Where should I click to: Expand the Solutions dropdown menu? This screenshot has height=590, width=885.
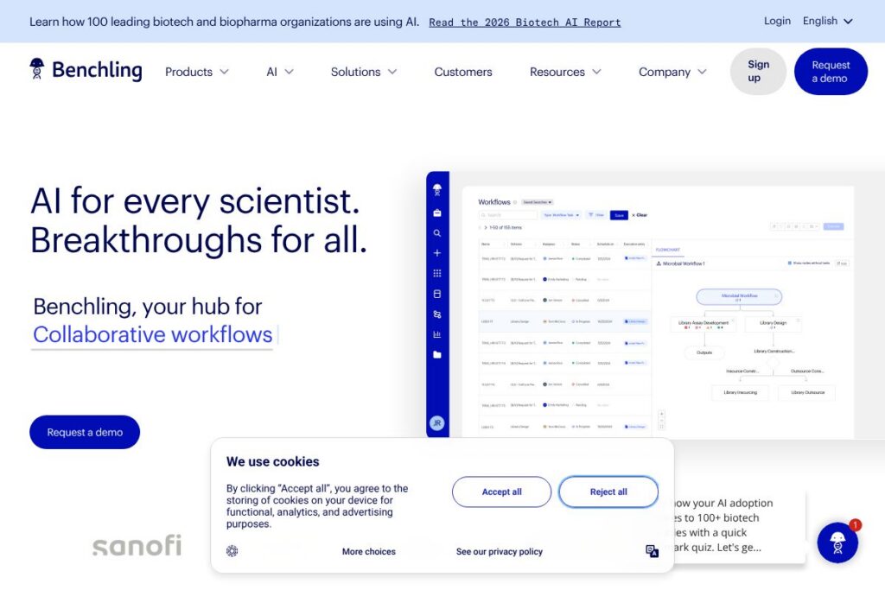click(364, 72)
